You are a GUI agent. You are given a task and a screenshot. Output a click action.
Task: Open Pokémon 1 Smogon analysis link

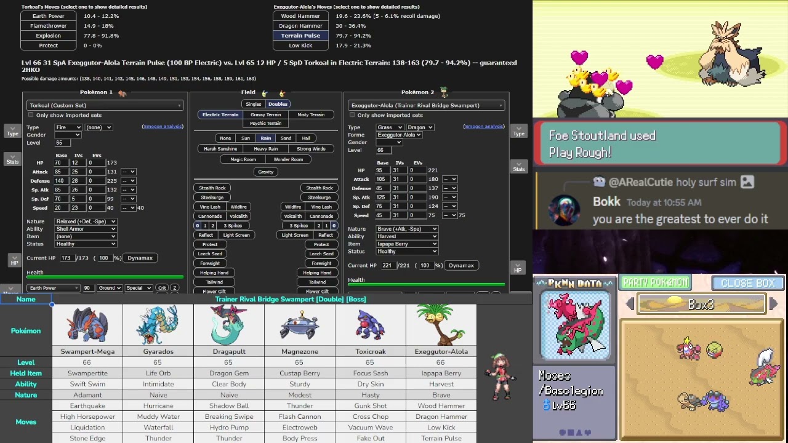[x=163, y=127]
